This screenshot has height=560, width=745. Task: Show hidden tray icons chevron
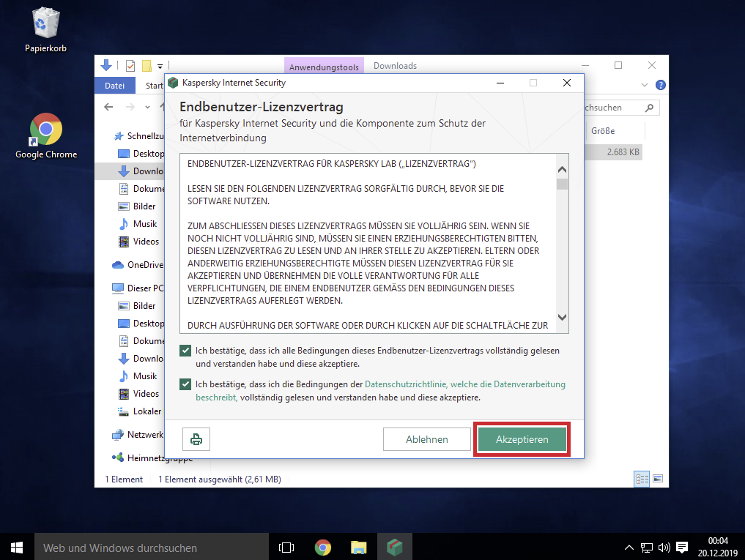[x=629, y=548]
